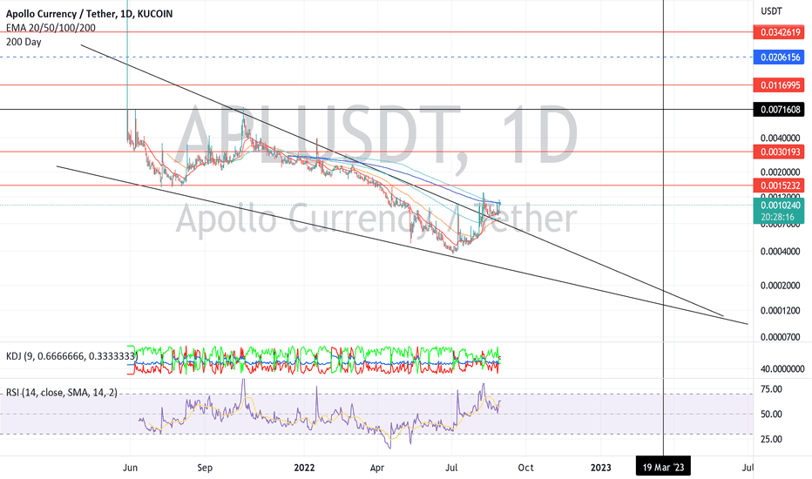812x479 pixels.
Task: Click the USDT currency label on price axis
Action: [x=771, y=10]
